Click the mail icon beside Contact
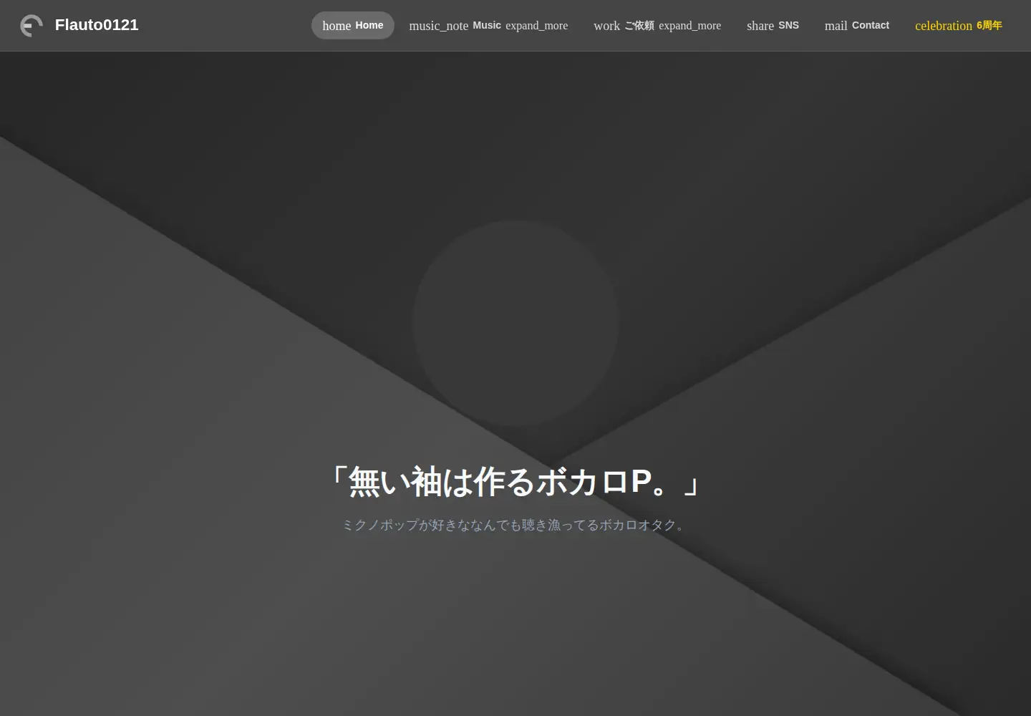The image size is (1031, 716). (836, 26)
